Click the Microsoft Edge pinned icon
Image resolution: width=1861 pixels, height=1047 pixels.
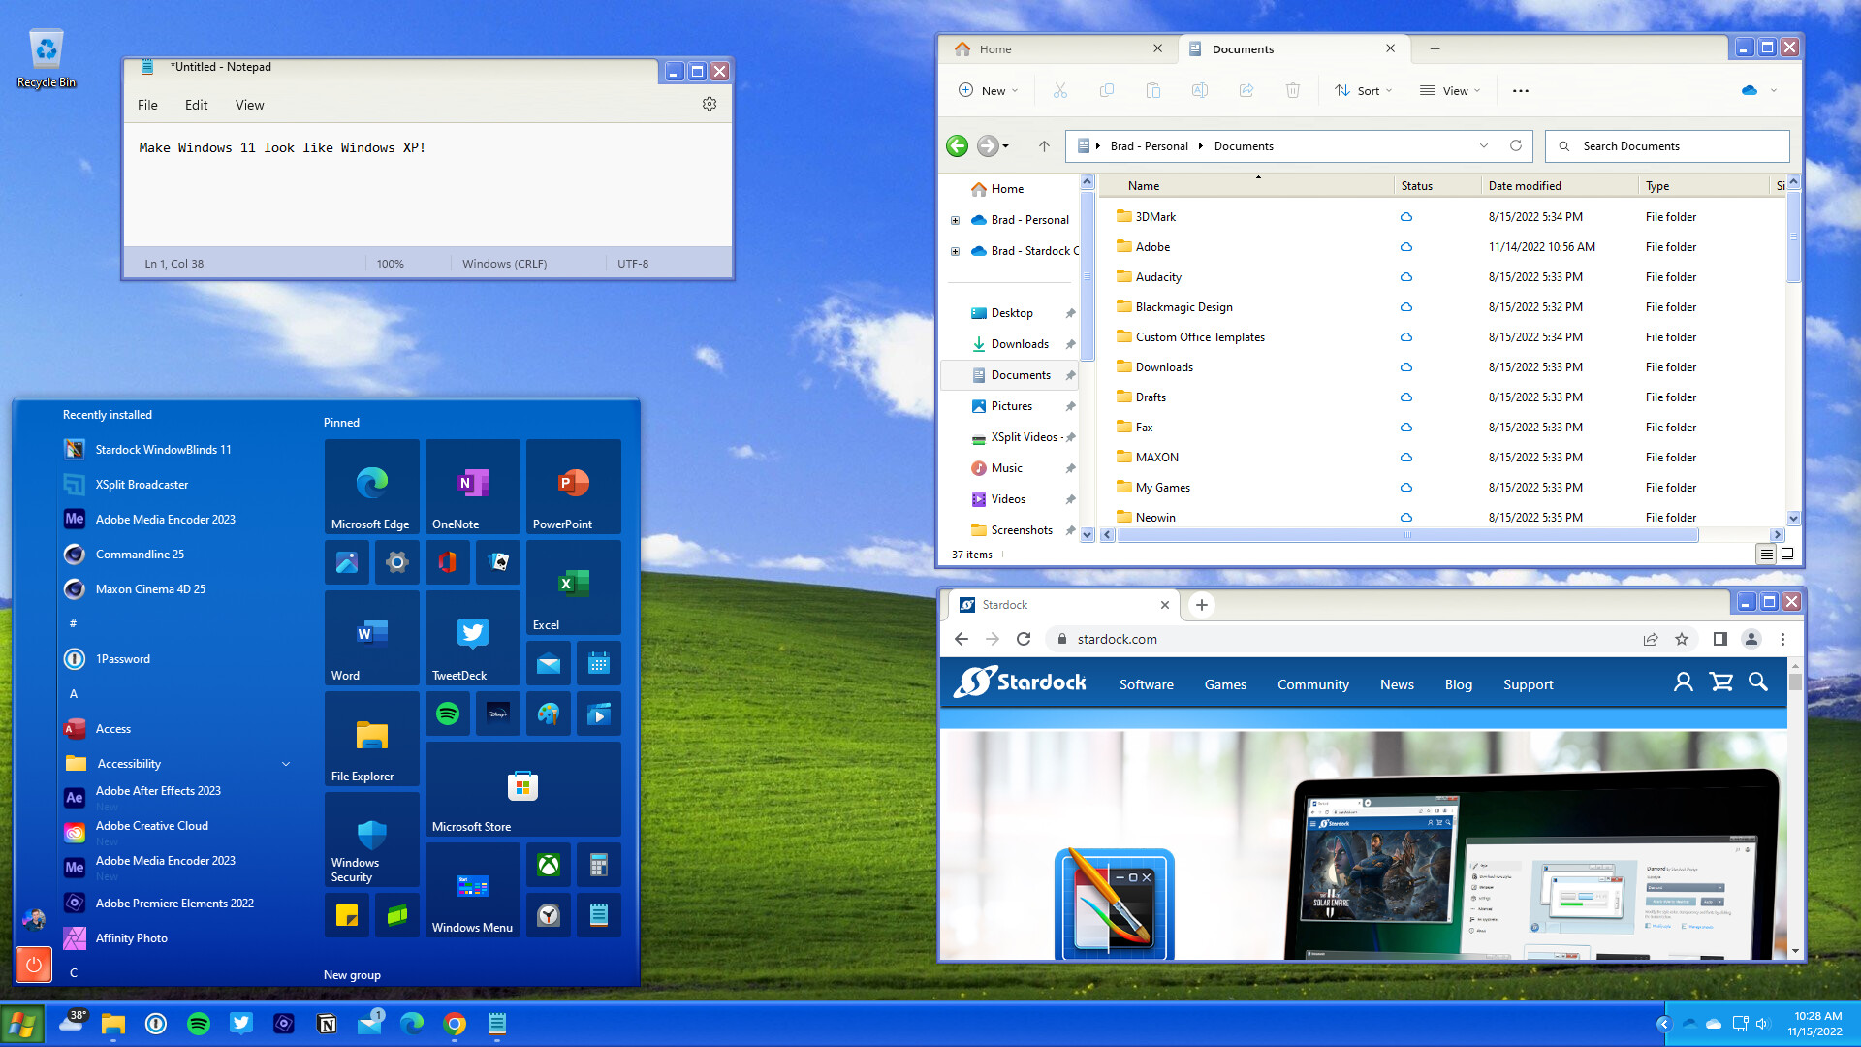370,489
